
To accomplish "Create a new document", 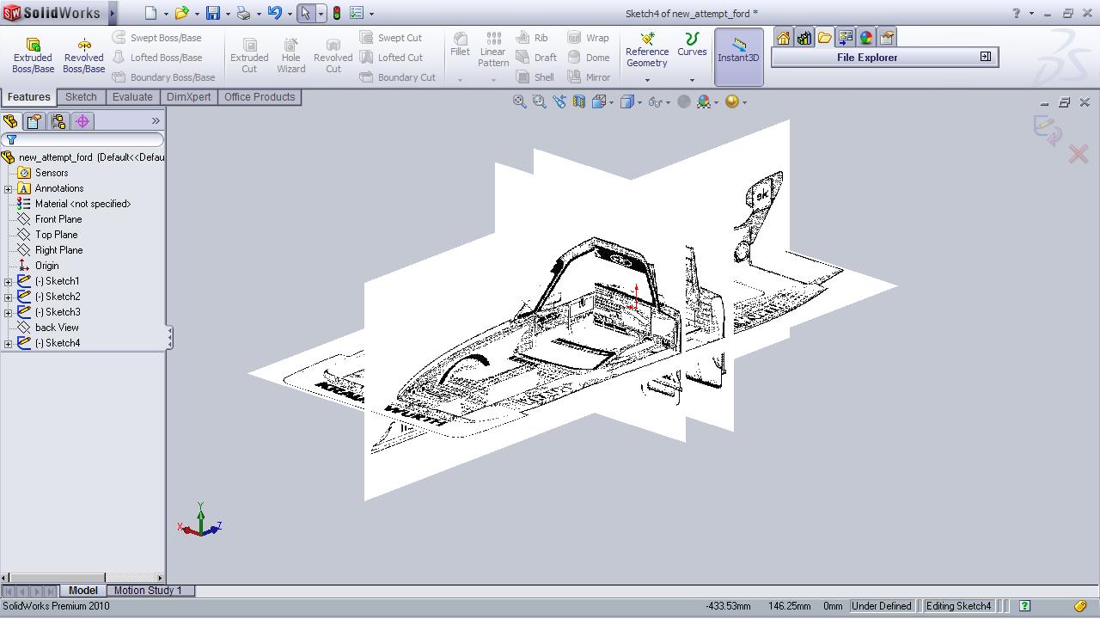I will coord(151,13).
